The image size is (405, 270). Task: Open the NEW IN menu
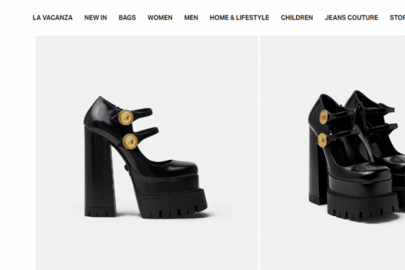[x=96, y=17]
